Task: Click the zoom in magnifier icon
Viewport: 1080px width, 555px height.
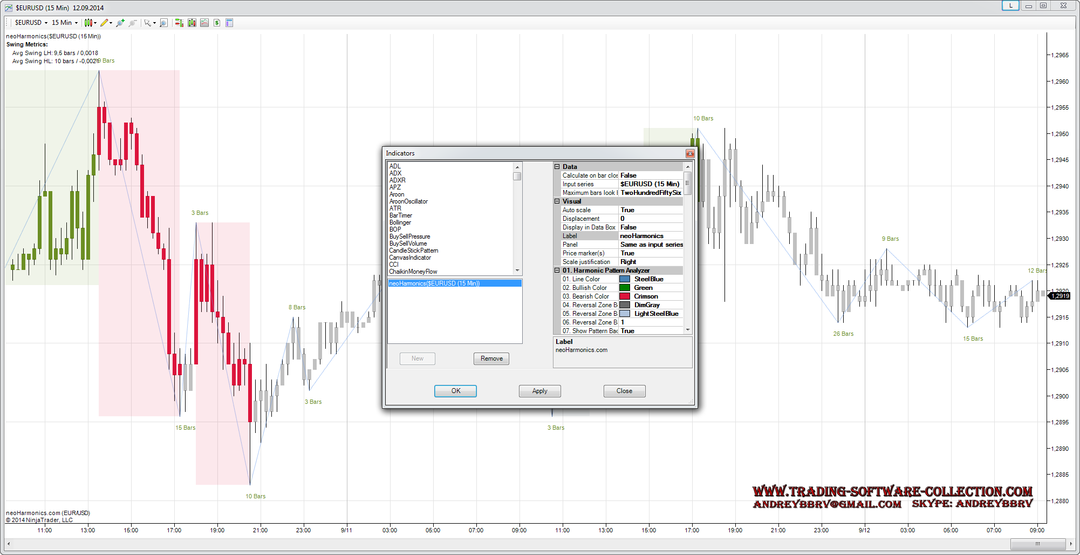Action: pyautogui.click(x=120, y=23)
